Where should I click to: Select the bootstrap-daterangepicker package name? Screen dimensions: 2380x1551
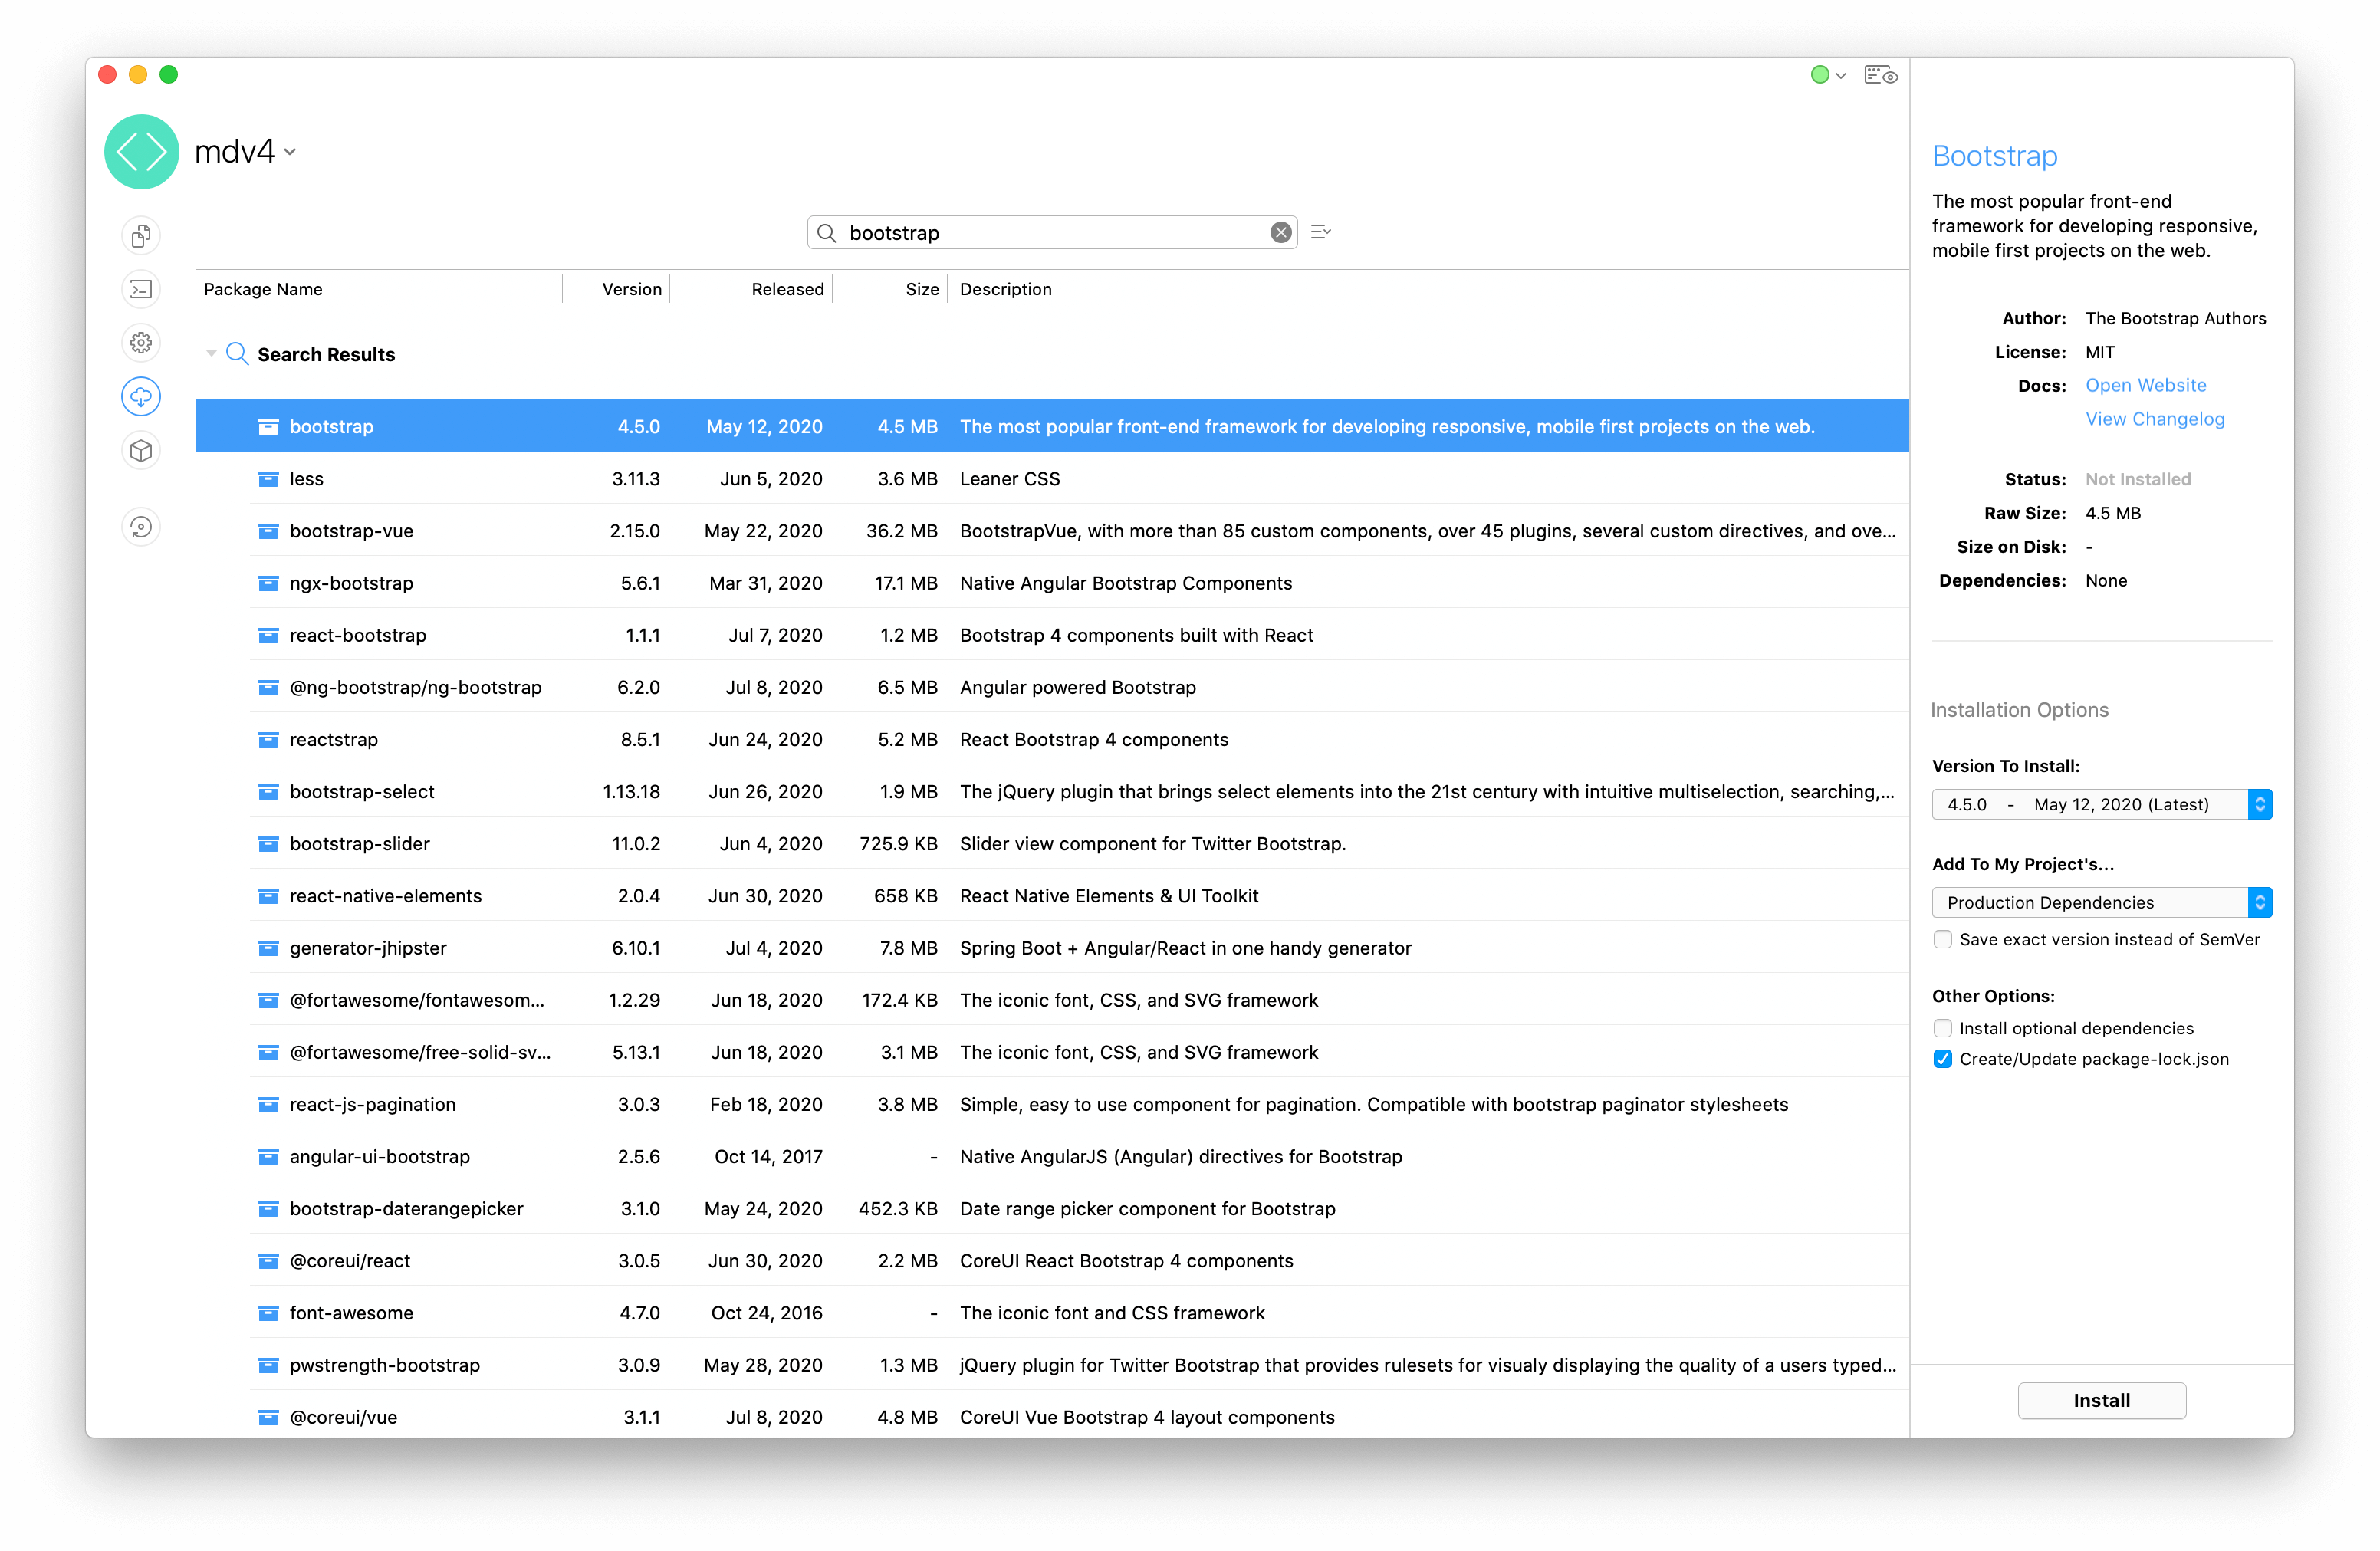406,1209
